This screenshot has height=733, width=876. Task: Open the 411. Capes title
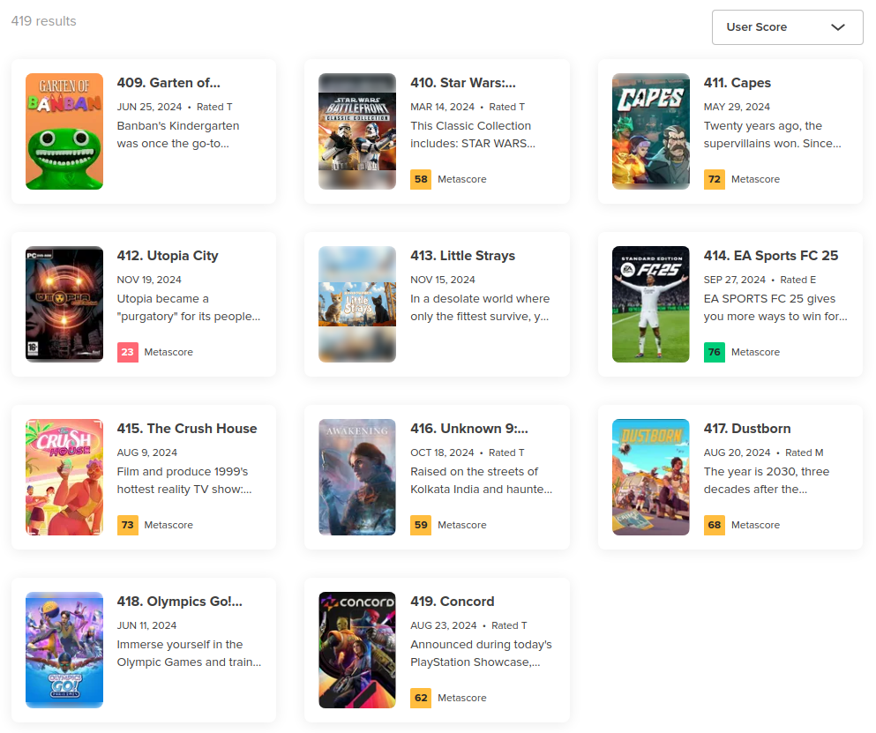point(737,83)
